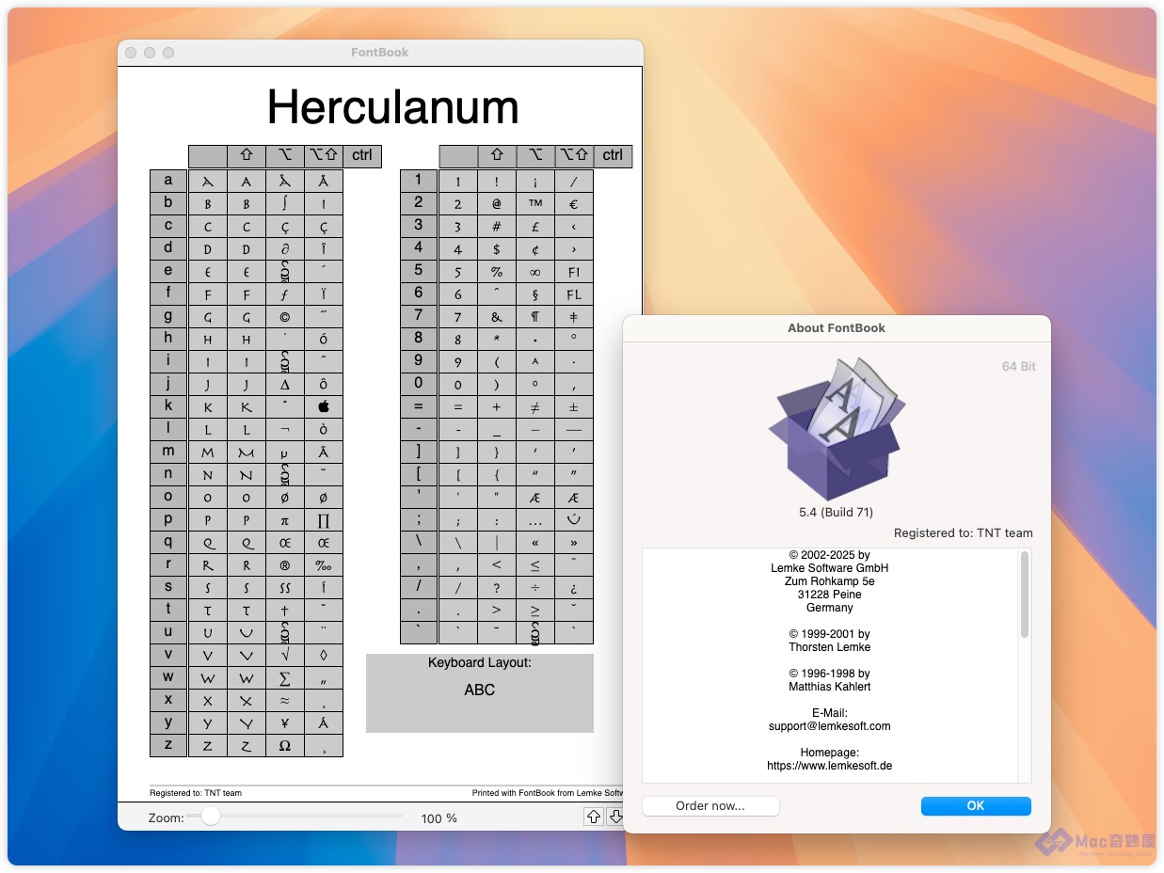Open the support@lemkesoft.com email address

coord(829,726)
